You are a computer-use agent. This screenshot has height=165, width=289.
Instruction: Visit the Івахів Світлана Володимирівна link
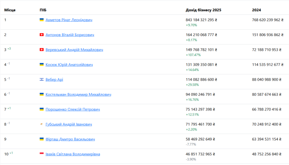click(73, 154)
